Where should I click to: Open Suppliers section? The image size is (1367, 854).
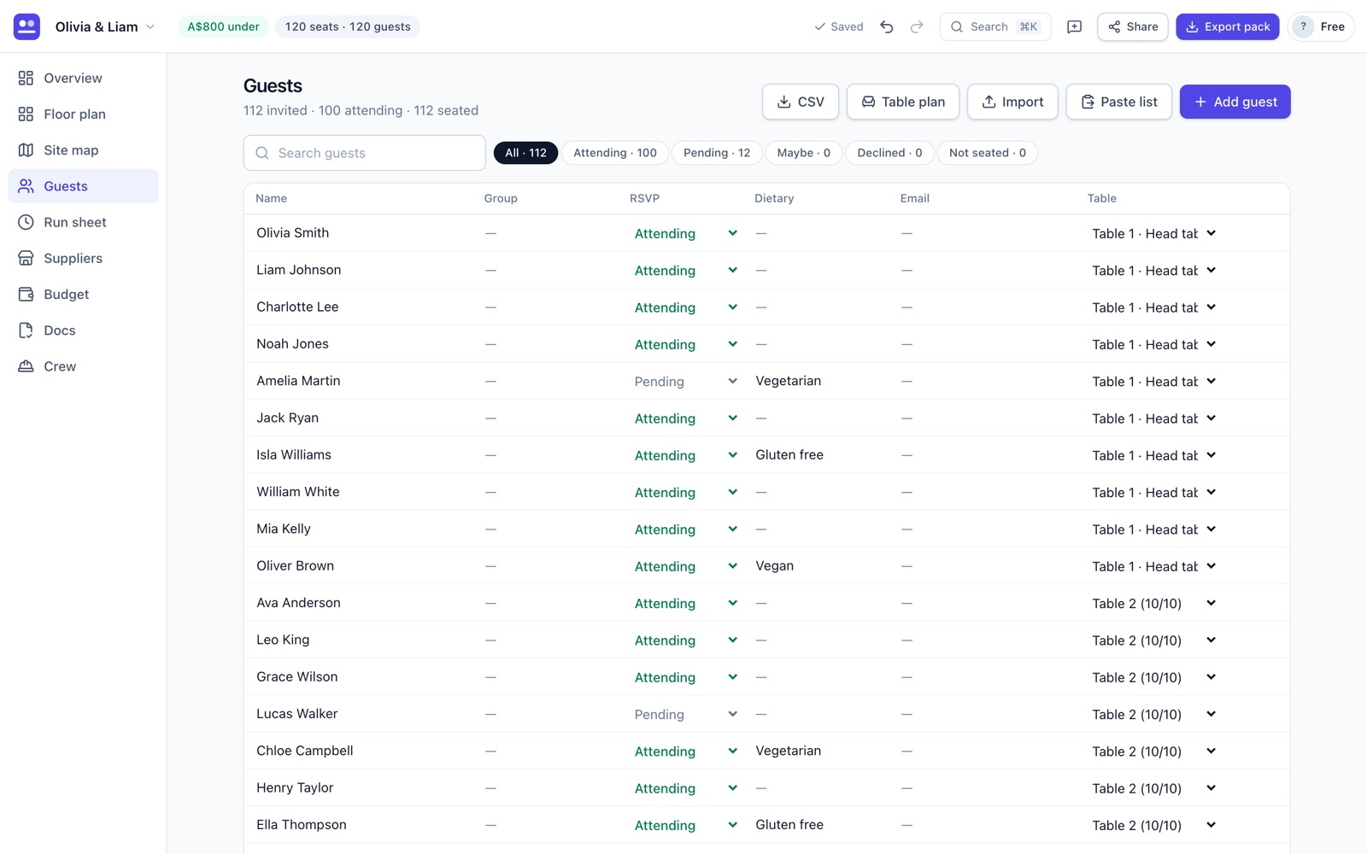point(83,258)
